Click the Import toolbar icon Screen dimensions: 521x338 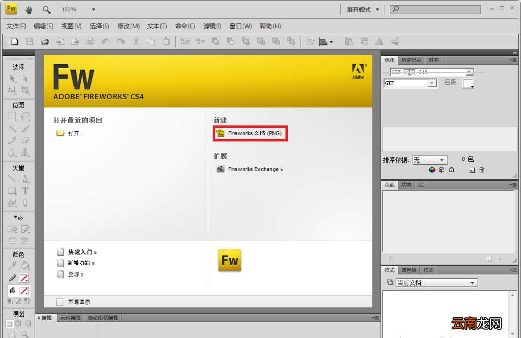click(x=60, y=42)
